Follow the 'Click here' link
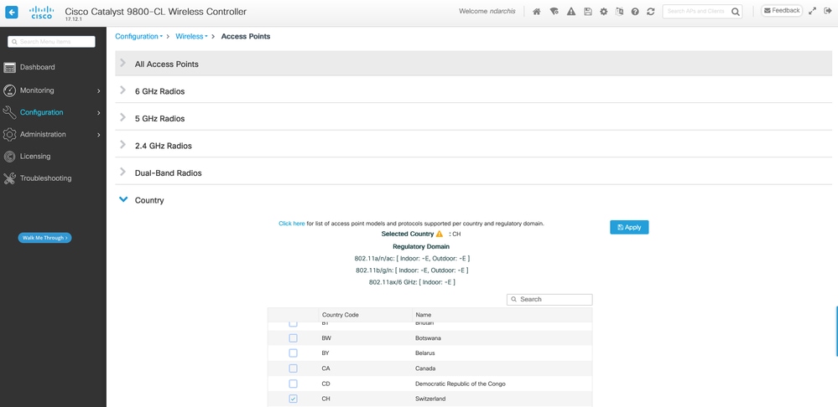838x407 pixels. (292, 224)
